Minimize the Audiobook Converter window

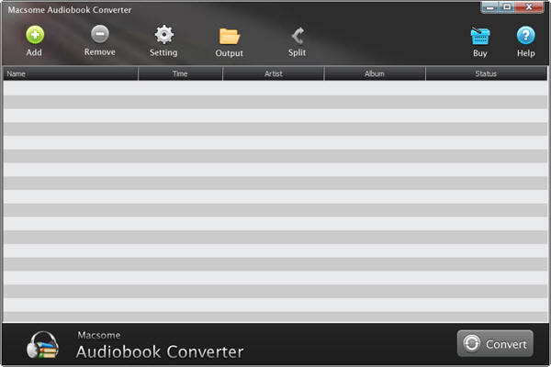coord(489,7)
